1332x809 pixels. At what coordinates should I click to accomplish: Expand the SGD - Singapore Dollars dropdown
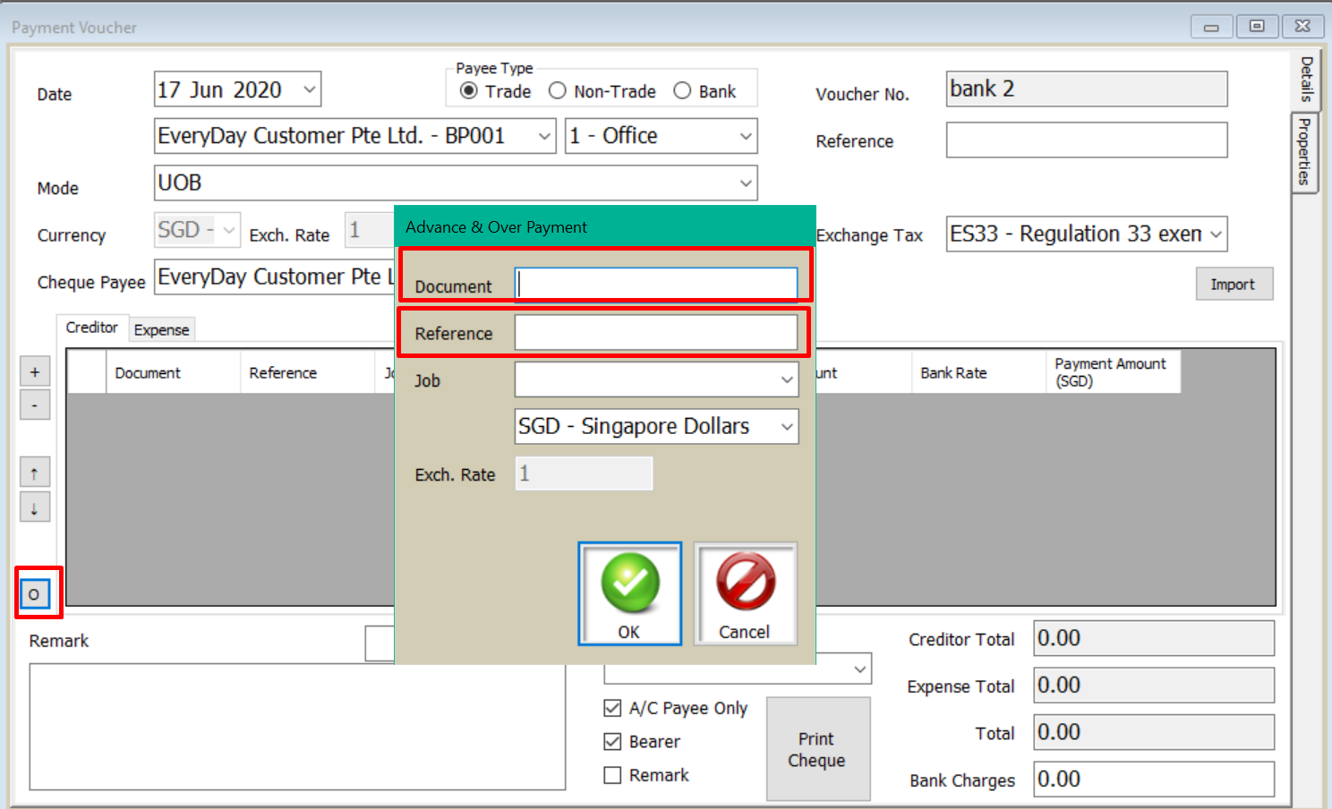point(786,427)
